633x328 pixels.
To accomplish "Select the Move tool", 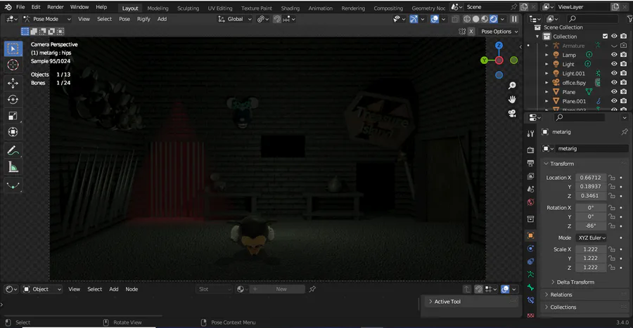I will (13, 83).
